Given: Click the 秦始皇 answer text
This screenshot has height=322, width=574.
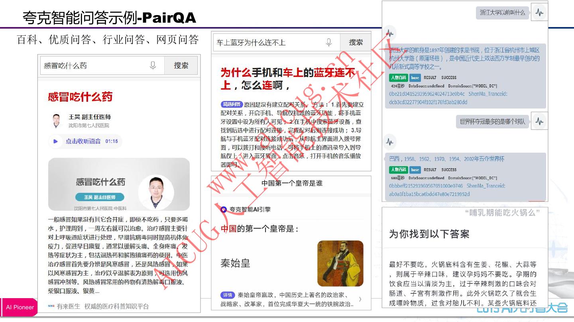Looking at the screenshot, I should (x=235, y=263).
